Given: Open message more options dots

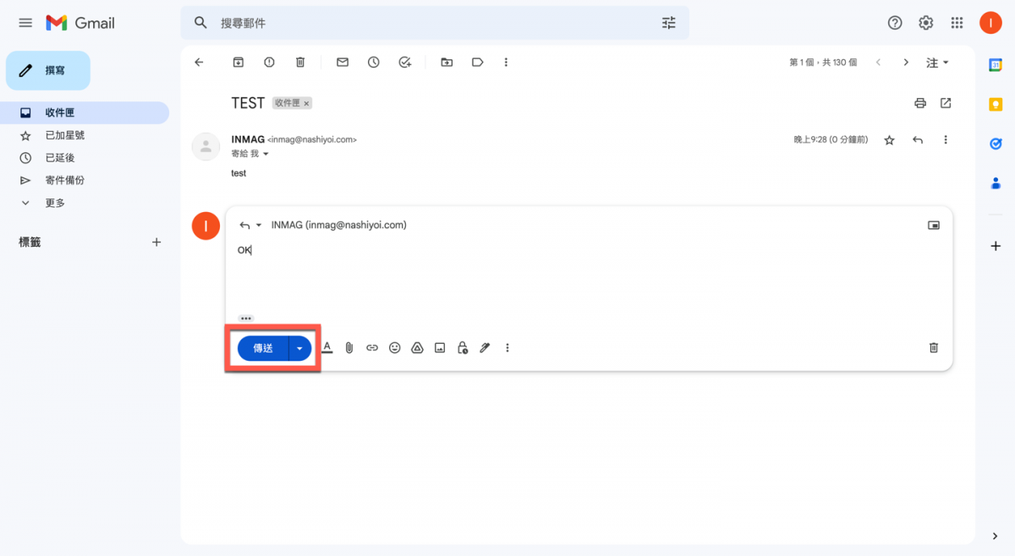Looking at the screenshot, I should pyautogui.click(x=946, y=140).
